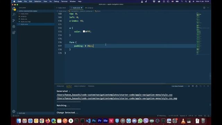Change language mode via SCSS status item
The height and width of the screenshot is (125, 222).
click(x=200, y=116)
